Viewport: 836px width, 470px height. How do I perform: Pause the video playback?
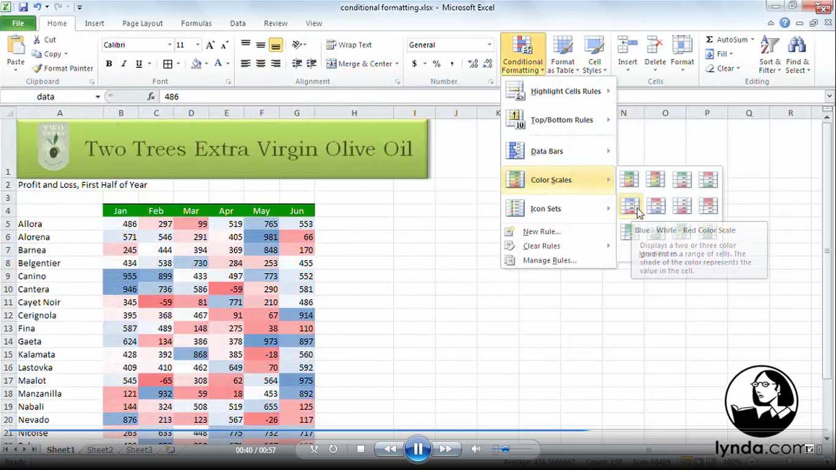pyautogui.click(x=418, y=449)
